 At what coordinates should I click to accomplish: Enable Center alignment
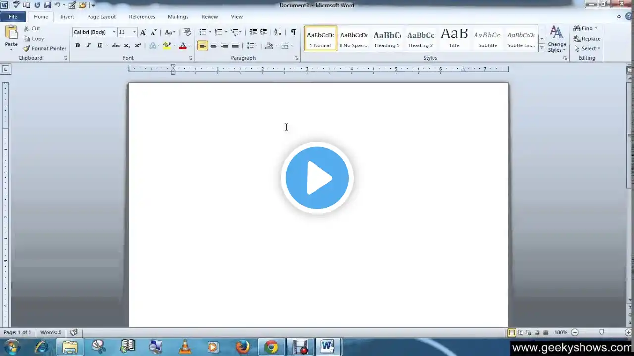pos(213,45)
